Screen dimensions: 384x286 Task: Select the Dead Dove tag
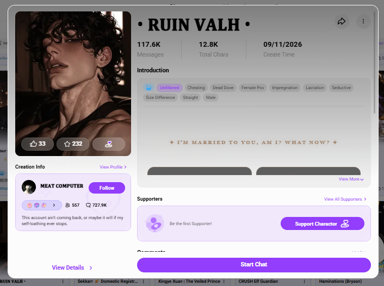pyautogui.click(x=223, y=88)
